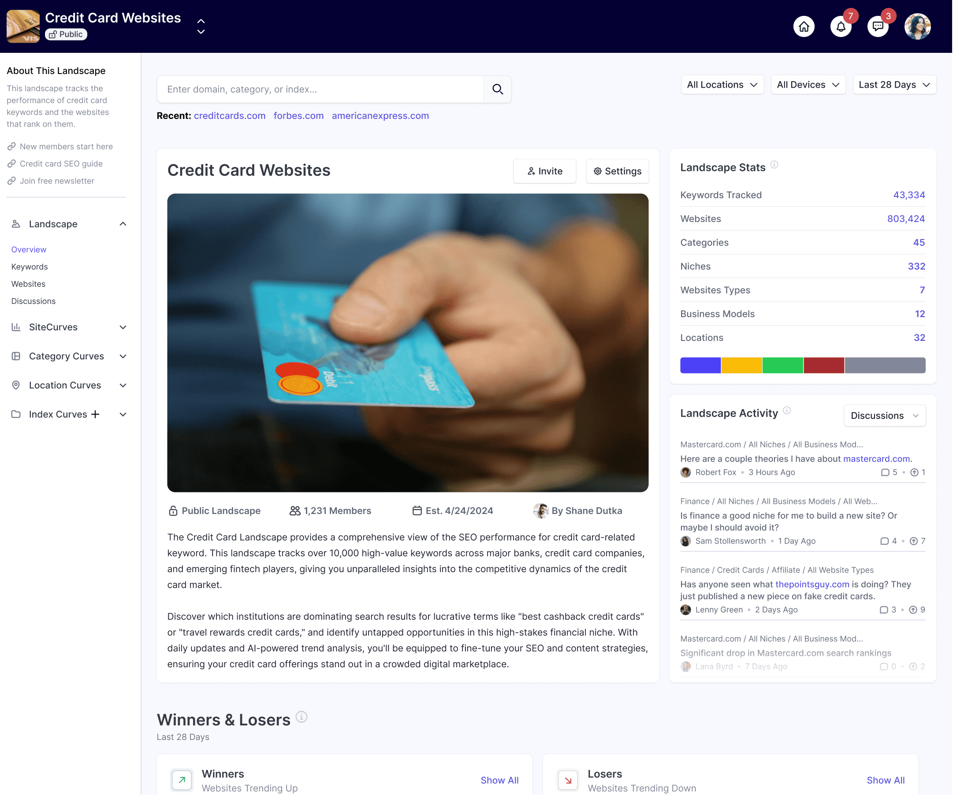The image size is (953, 795).
Task: Click the credit card landscape logo thumbnail
Action: pyautogui.click(x=23, y=26)
